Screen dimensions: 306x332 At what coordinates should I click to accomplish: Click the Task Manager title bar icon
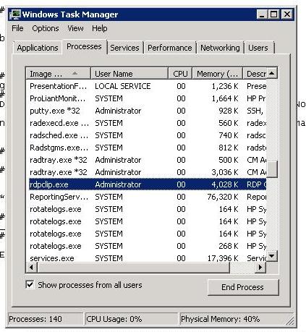coord(15,14)
